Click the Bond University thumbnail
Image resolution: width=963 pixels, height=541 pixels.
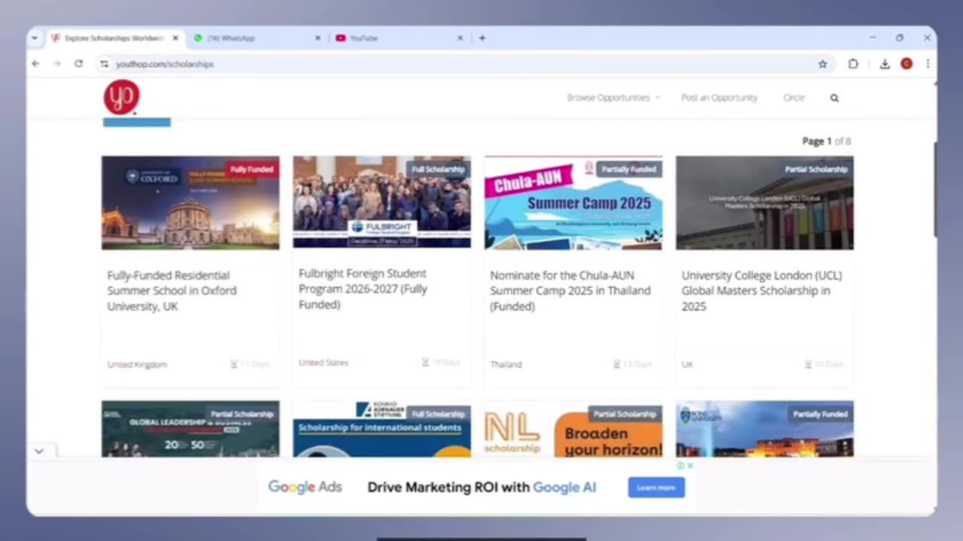click(764, 429)
